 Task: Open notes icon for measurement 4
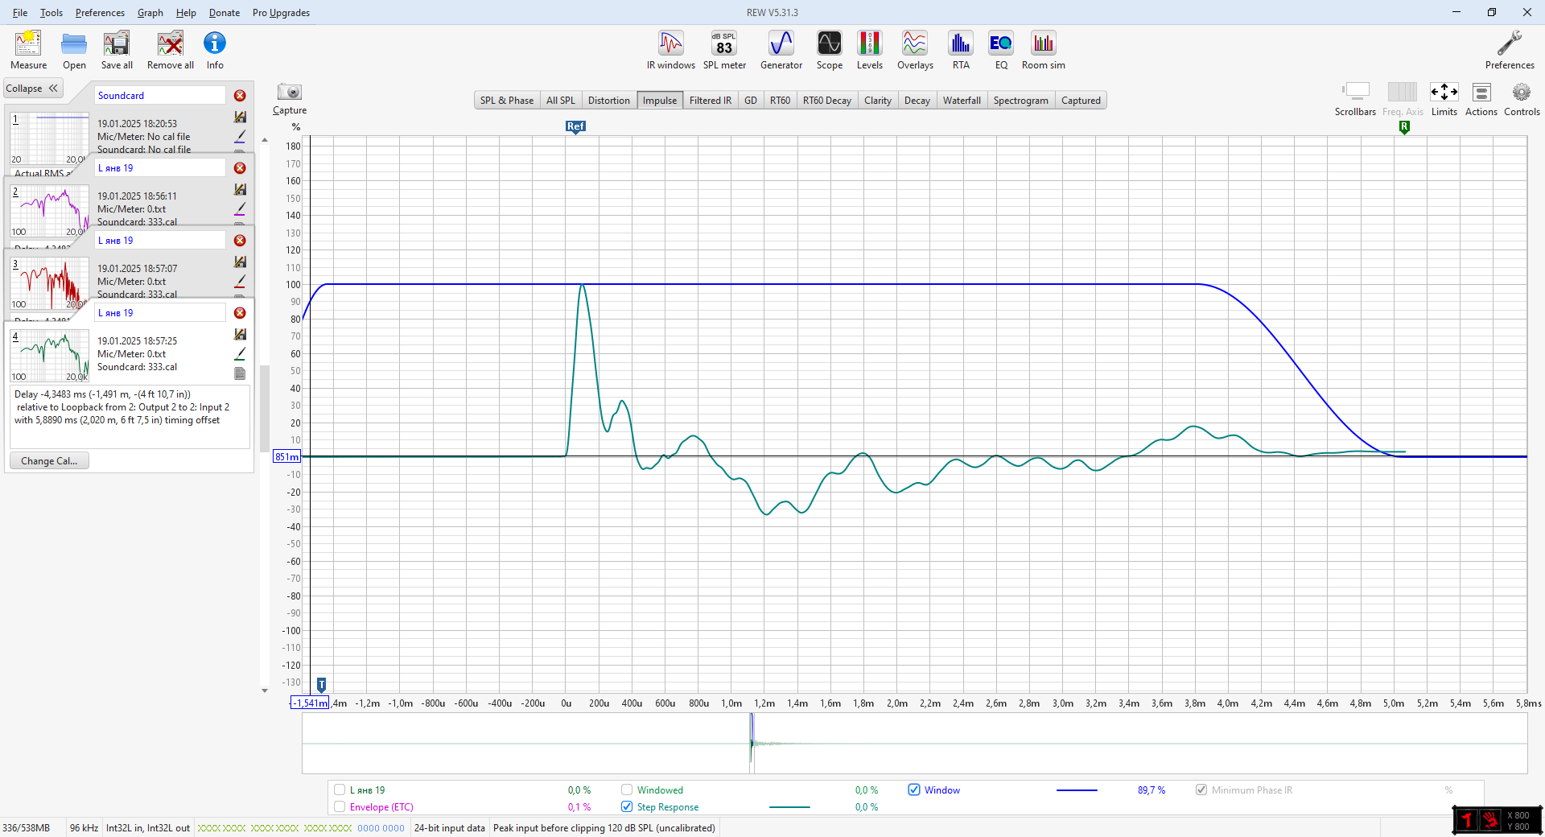(x=240, y=373)
